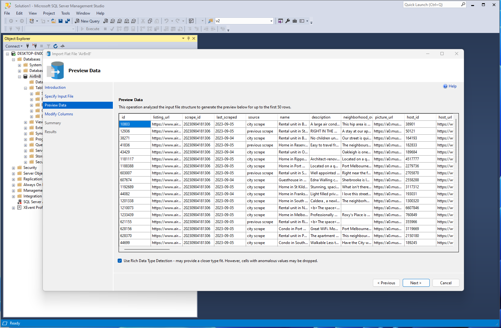Refresh the Object Explorer
501x328 pixels.
pyautogui.click(x=55, y=46)
